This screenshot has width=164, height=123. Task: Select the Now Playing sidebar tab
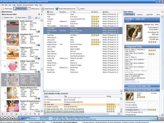(129, 14)
